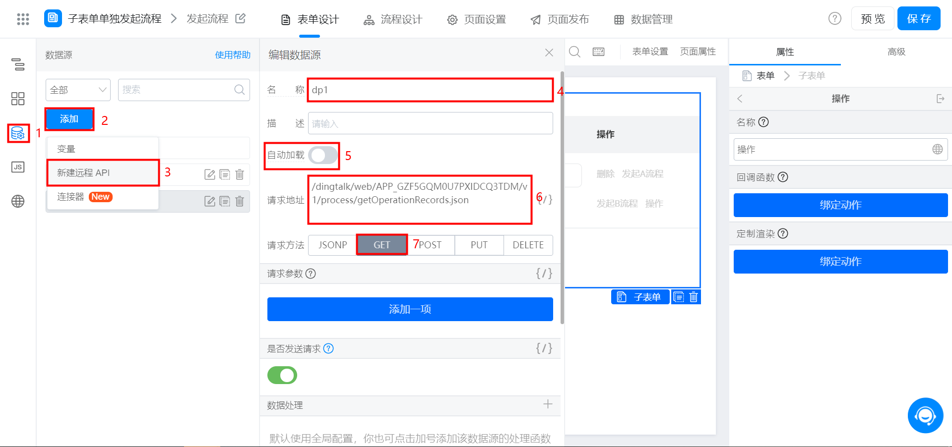Select POST request method
The height and width of the screenshot is (447, 952).
click(x=430, y=245)
